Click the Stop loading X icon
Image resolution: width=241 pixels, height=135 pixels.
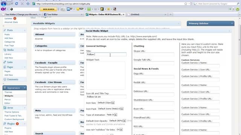tap(22, 4)
